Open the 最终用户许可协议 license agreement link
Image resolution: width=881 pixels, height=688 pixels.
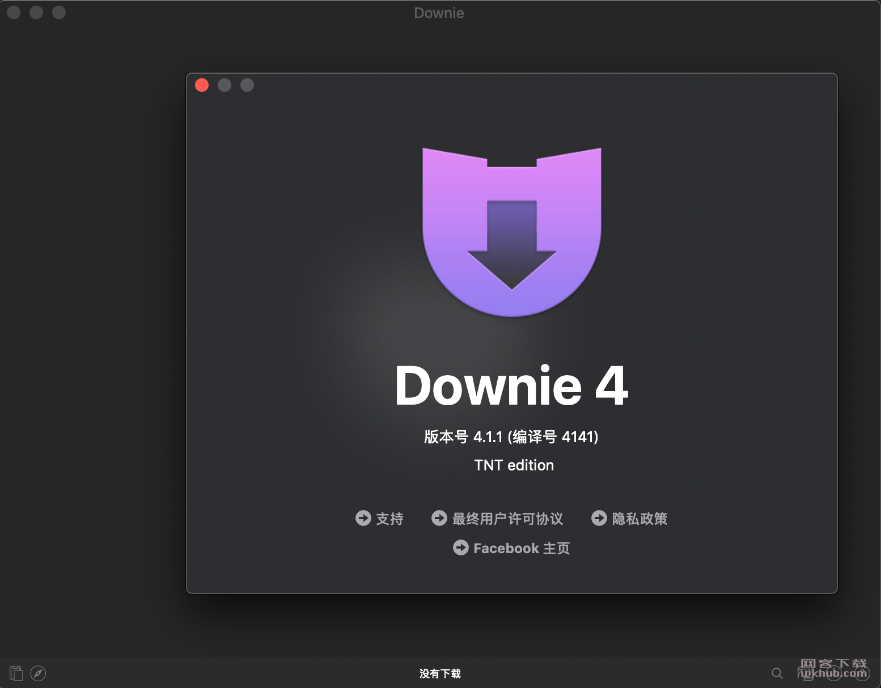(x=497, y=519)
